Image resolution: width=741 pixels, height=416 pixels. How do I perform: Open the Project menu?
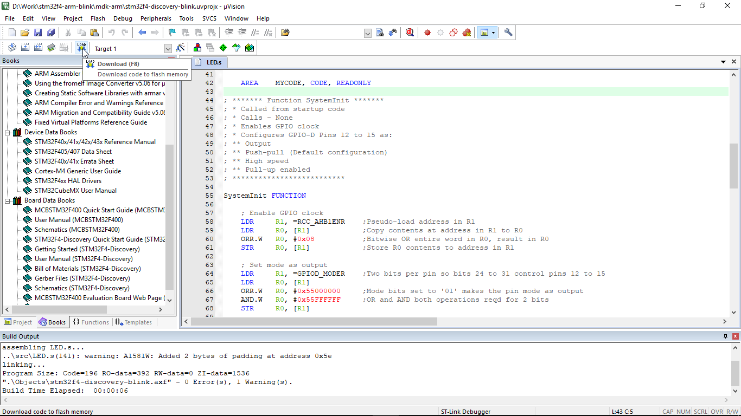point(73,18)
